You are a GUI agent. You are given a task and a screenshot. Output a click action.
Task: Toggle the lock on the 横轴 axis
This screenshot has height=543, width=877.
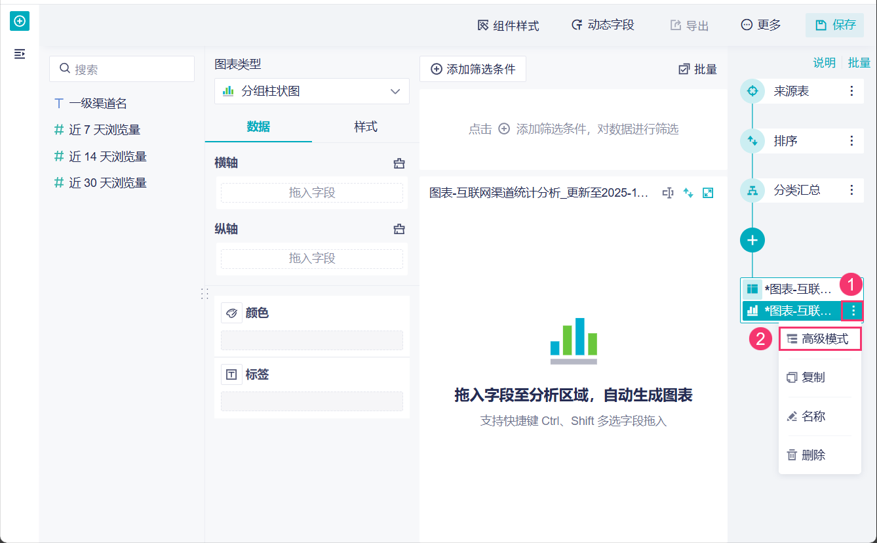pos(399,162)
